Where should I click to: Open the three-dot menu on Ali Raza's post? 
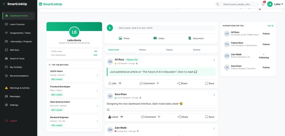(x=214, y=60)
